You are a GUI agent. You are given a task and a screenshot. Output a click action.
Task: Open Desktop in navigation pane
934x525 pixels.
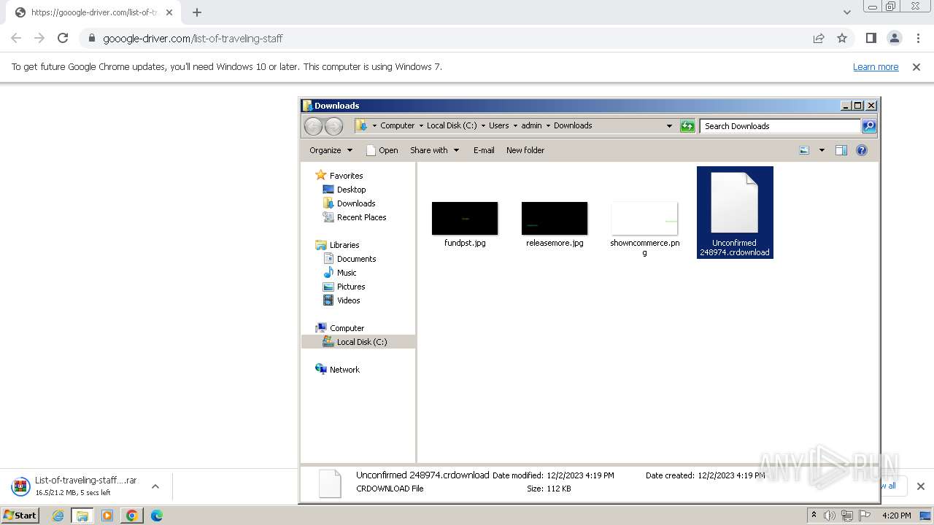point(351,190)
